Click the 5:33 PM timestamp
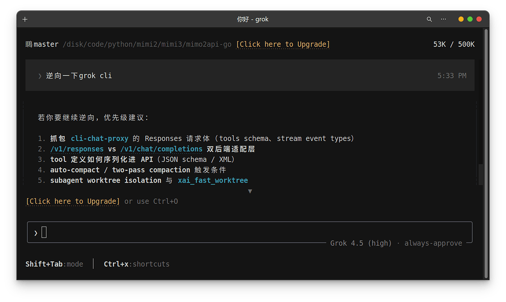The width and height of the screenshot is (506, 302). (x=452, y=76)
